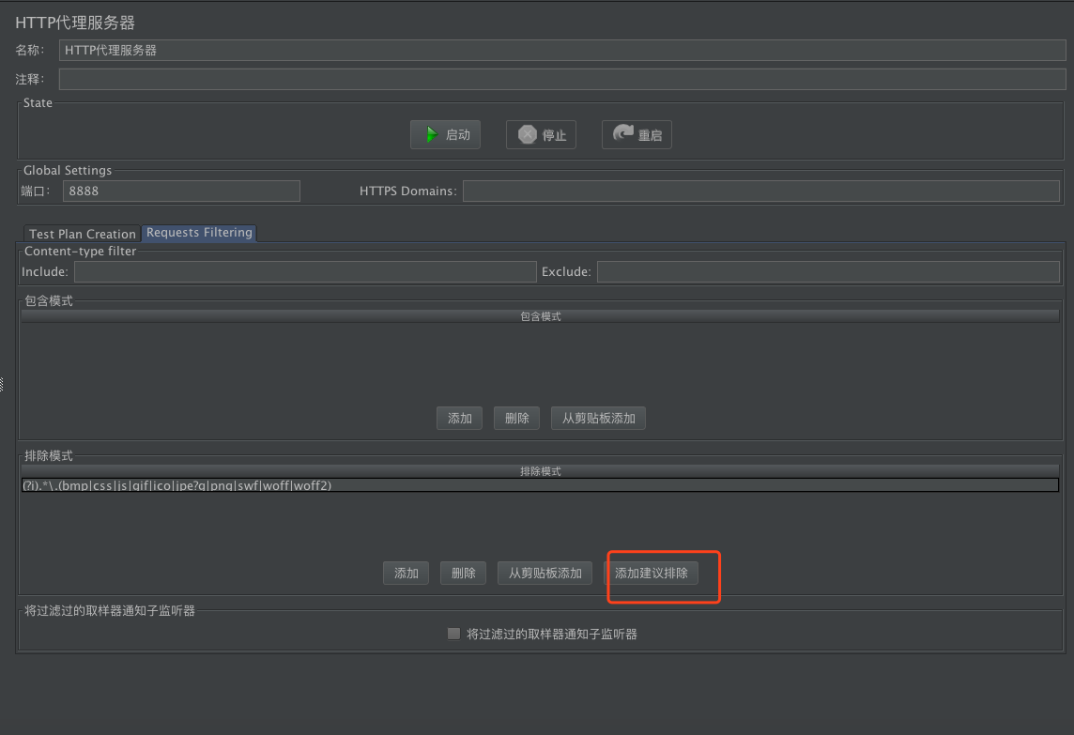Click 删除 under the 排除模式 table
The image size is (1074, 735).
(463, 574)
